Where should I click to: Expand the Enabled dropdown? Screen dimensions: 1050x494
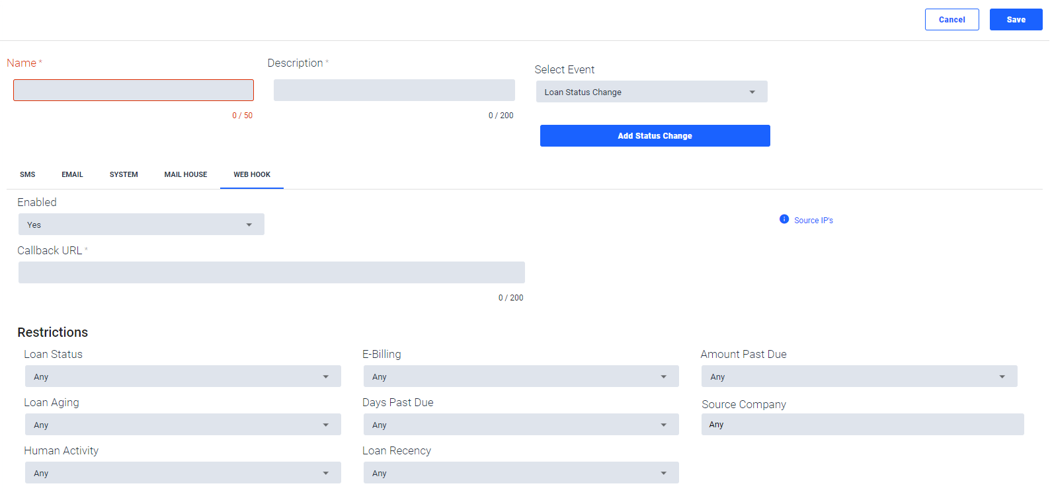[141, 225]
